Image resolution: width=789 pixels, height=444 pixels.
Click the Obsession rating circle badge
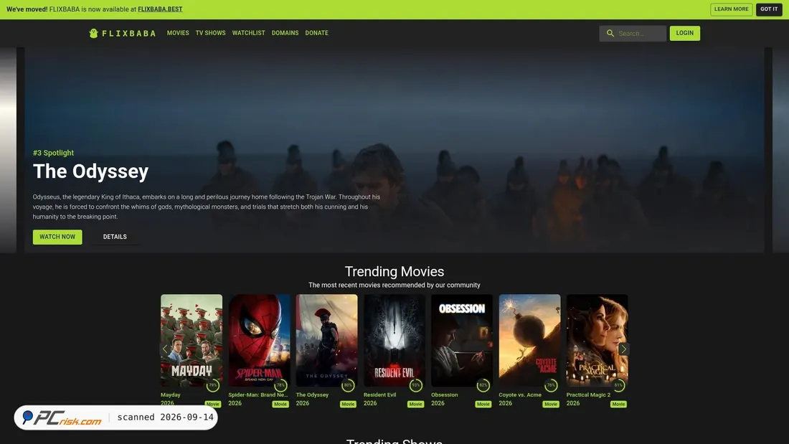click(483, 386)
